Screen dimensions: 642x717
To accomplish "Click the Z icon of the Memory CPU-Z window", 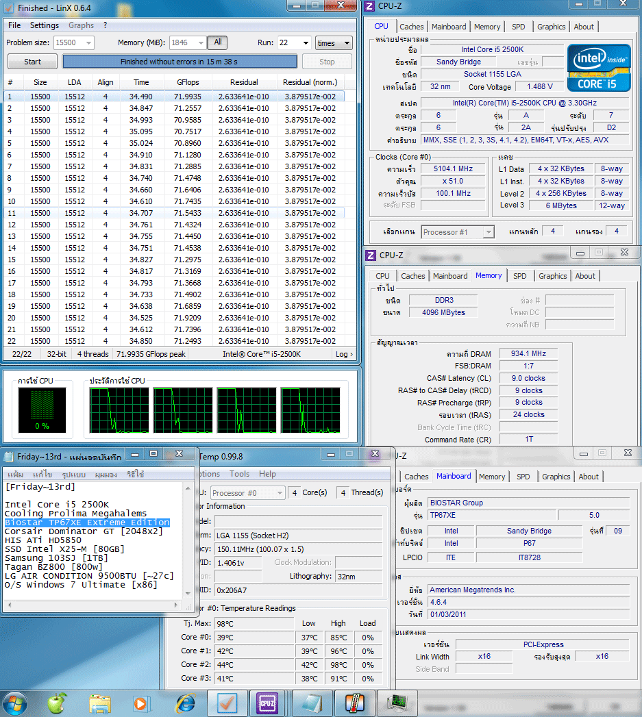I will [371, 255].
